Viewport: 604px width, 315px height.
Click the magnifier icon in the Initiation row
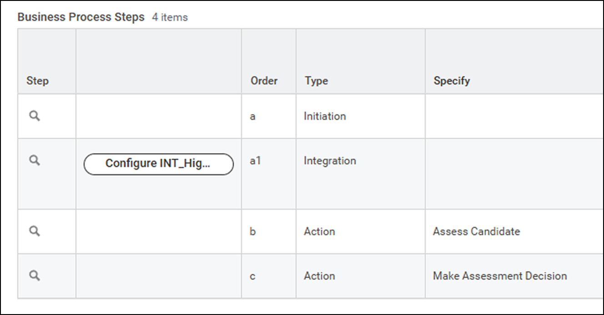(35, 116)
